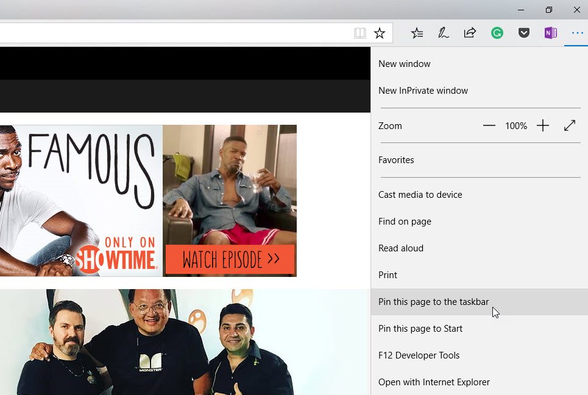This screenshot has height=395, width=588.
Task: Choose Pin this page to Start
Action: point(480,329)
